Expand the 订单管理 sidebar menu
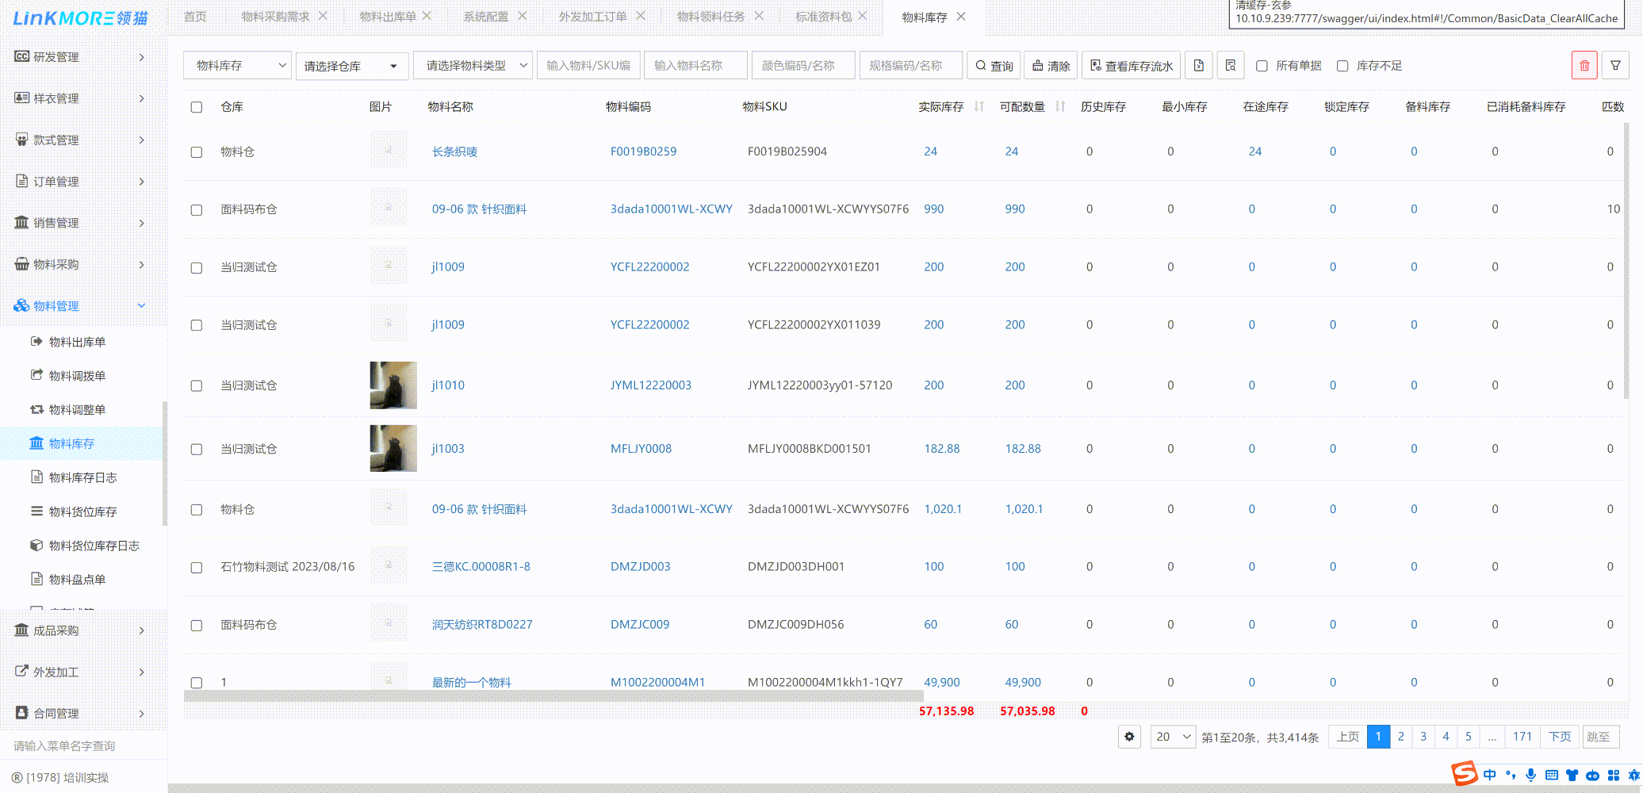Image resolution: width=1643 pixels, height=793 pixels. tap(79, 182)
